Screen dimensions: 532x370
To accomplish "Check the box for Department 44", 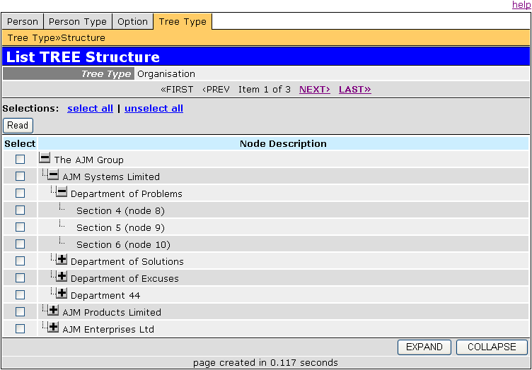I will 20,295.
